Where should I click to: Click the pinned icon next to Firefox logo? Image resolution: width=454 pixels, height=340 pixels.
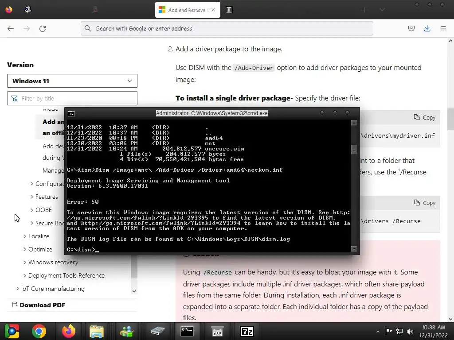(28, 10)
